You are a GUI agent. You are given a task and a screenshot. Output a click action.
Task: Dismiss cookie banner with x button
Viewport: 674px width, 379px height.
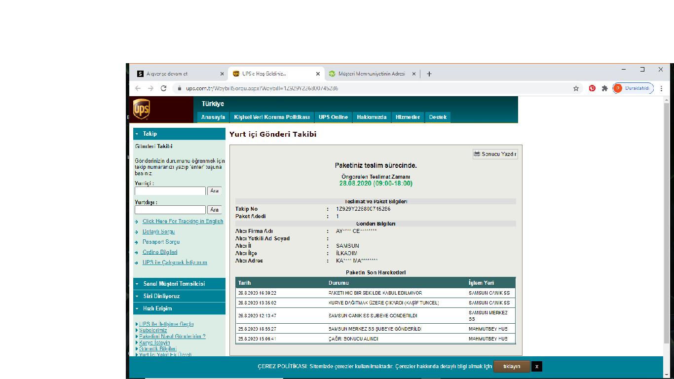click(537, 367)
